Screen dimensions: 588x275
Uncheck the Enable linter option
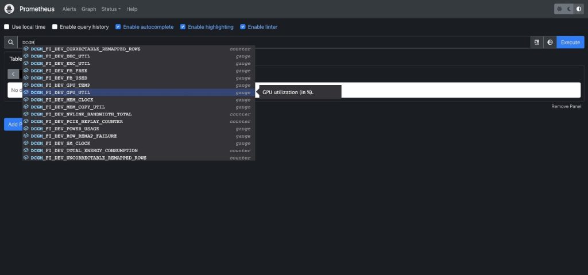coord(243,27)
